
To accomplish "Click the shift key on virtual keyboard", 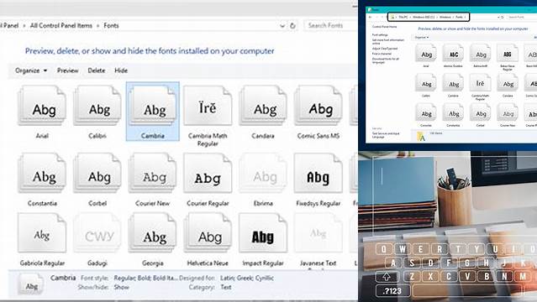I will click(387, 276).
